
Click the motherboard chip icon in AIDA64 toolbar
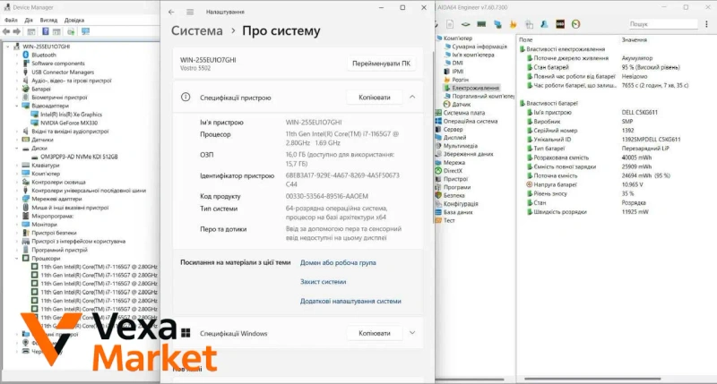465,24
